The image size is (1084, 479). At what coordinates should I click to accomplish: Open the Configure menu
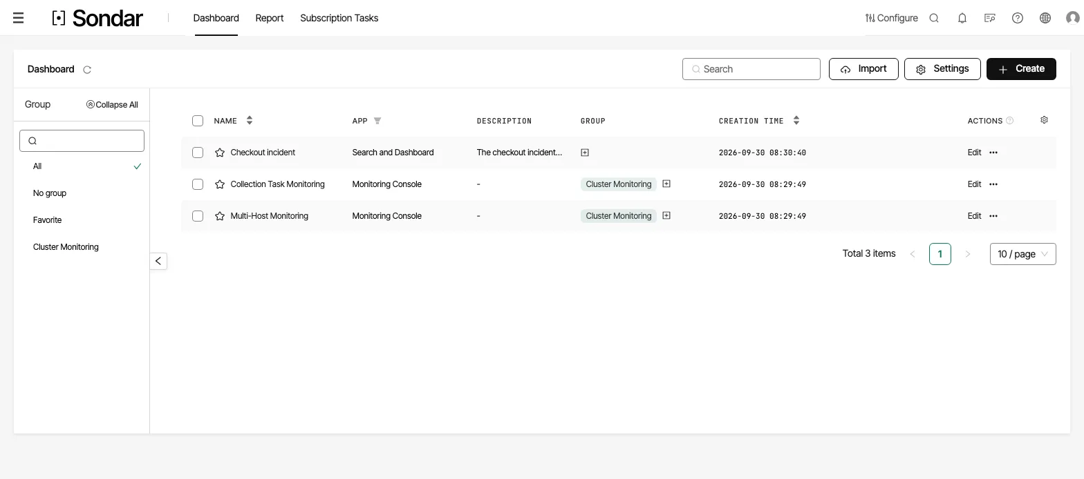pyautogui.click(x=892, y=18)
